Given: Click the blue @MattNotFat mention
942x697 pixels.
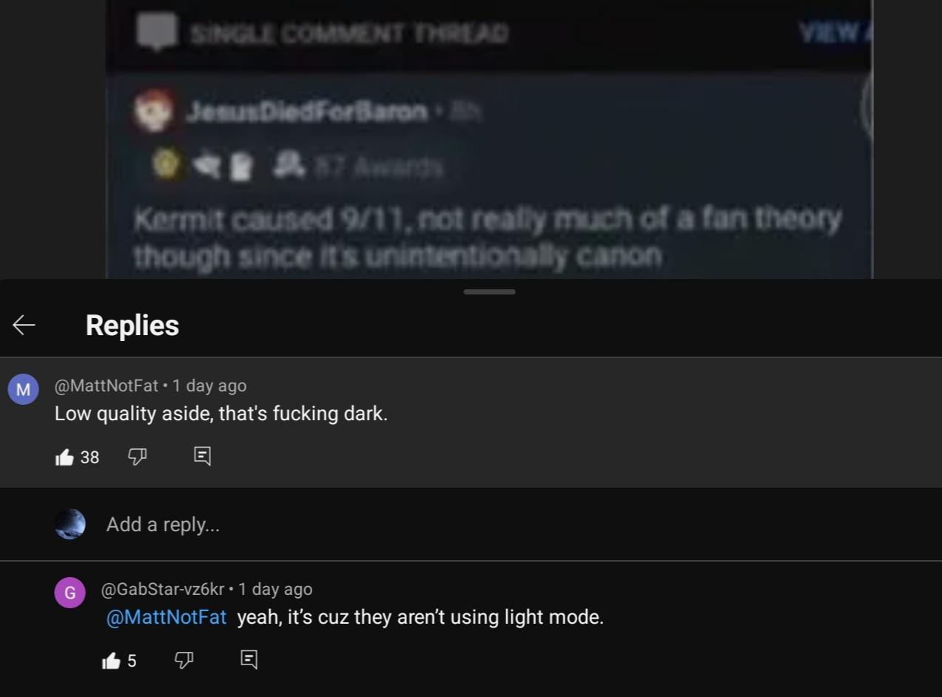Looking at the screenshot, I should (x=166, y=617).
